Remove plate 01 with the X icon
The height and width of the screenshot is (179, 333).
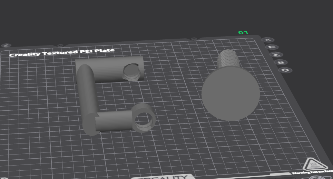tap(268, 40)
